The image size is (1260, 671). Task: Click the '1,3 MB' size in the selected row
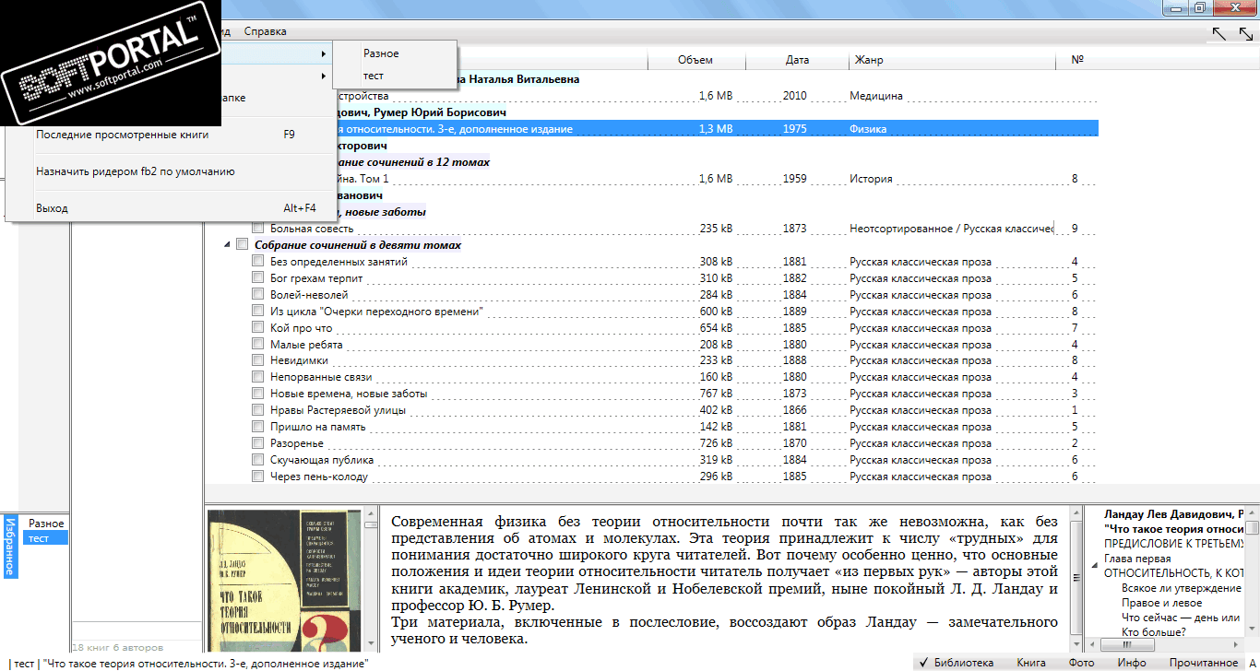click(x=716, y=129)
